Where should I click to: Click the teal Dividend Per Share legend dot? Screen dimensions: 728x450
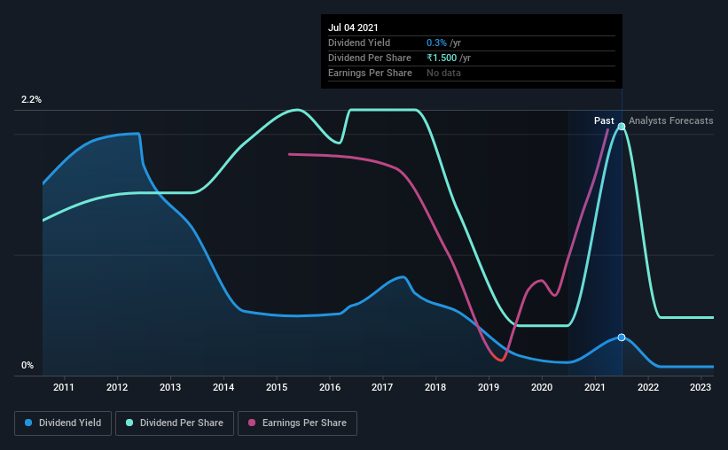tap(129, 423)
